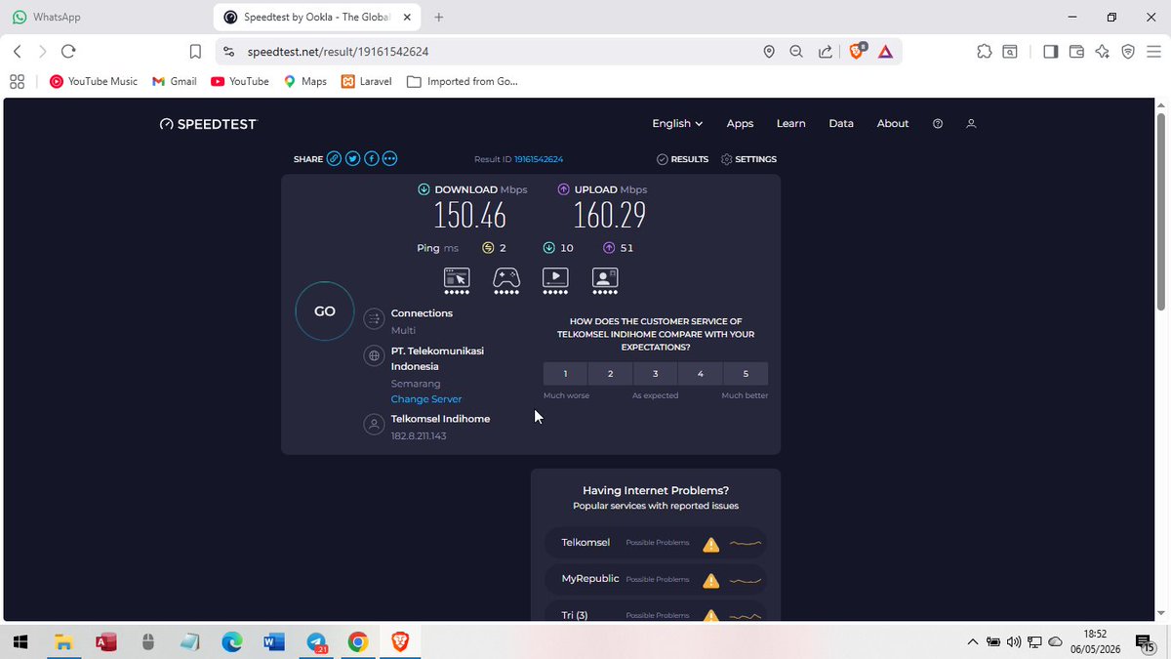
Task: Open site settings icon in address bar
Action: click(228, 52)
